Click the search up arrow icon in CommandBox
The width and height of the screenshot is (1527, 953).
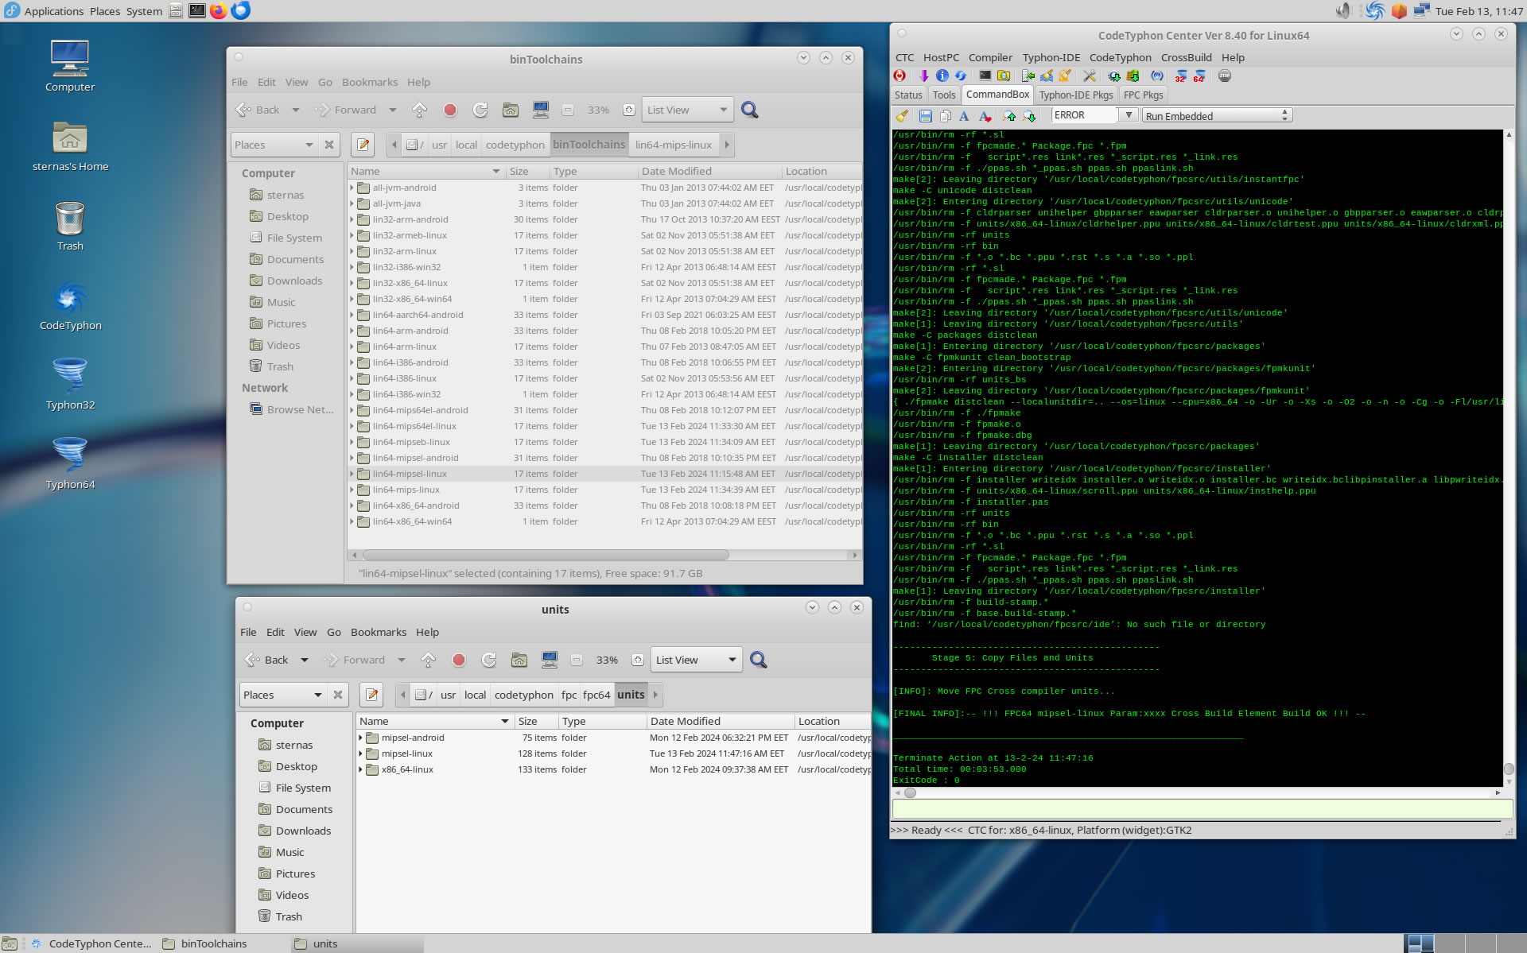(1009, 116)
